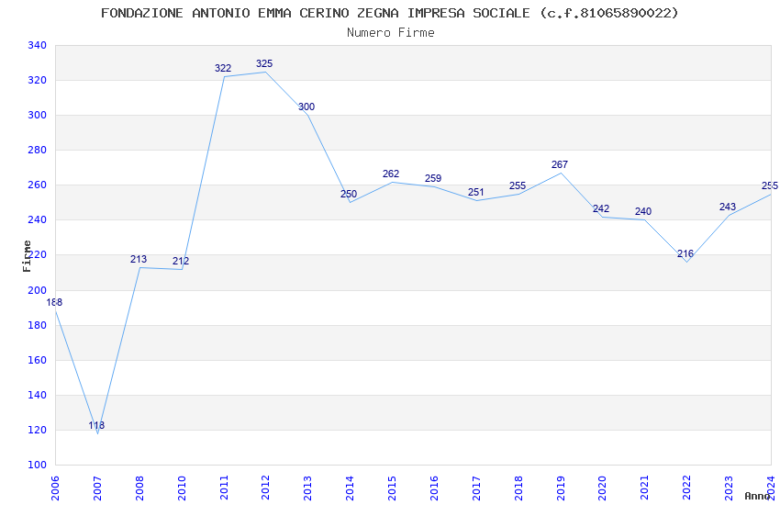Click the 2006 year label on x-axis
780x505 pixels.
tap(55, 488)
